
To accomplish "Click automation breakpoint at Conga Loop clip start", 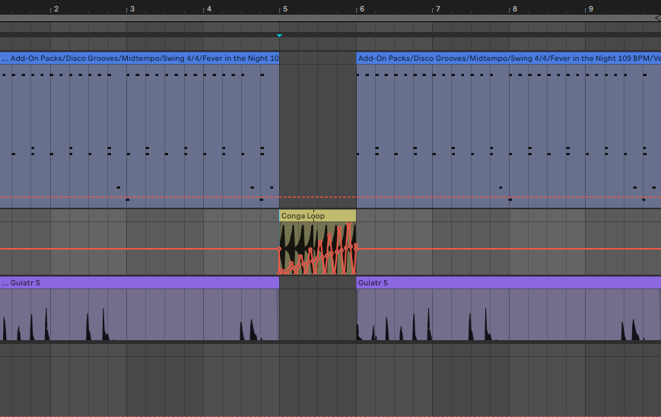I will (279, 249).
